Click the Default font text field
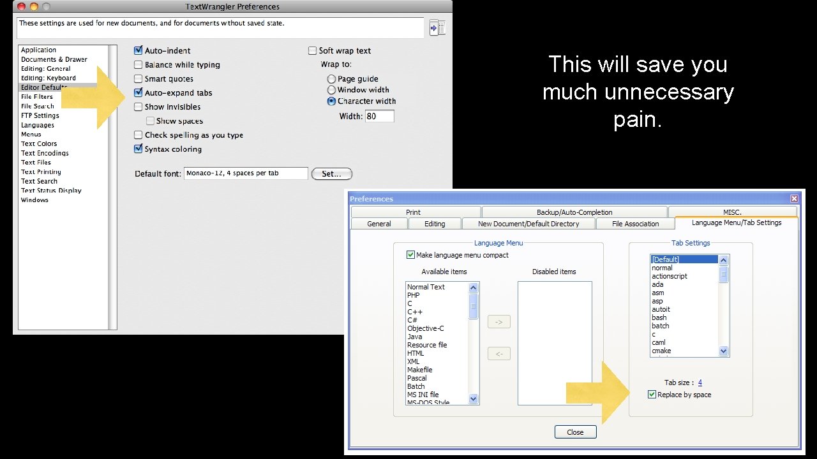The image size is (817, 459). [x=246, y=173]
